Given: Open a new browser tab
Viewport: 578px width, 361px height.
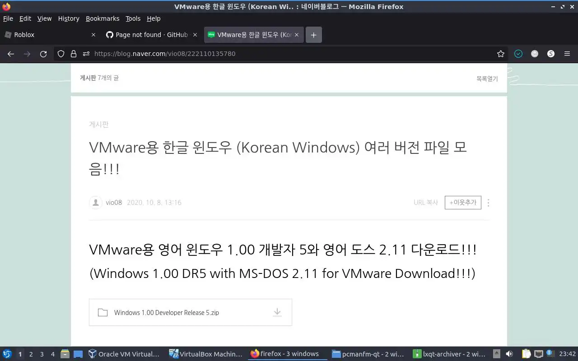Looking at the screenshot, I should (314, 35).
